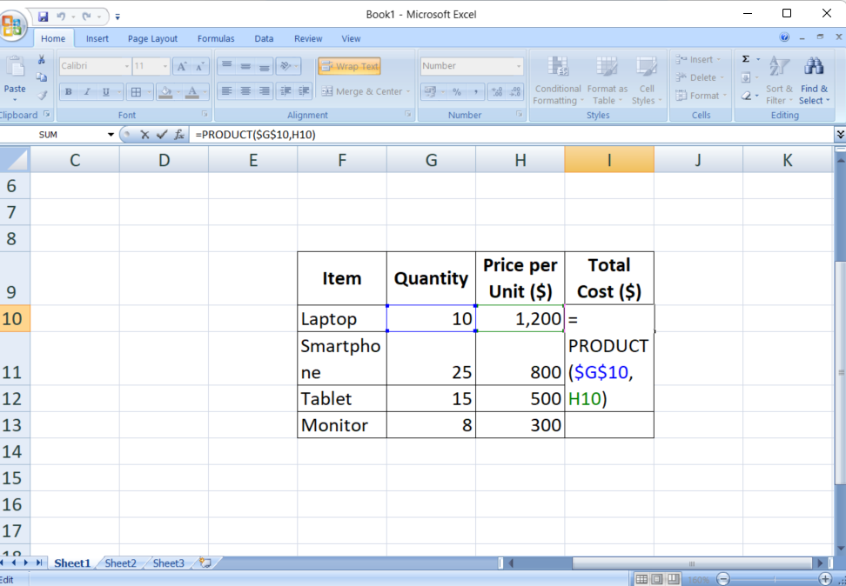
Task: Open Conditional Formatting menu
Action: pos(558,80)
